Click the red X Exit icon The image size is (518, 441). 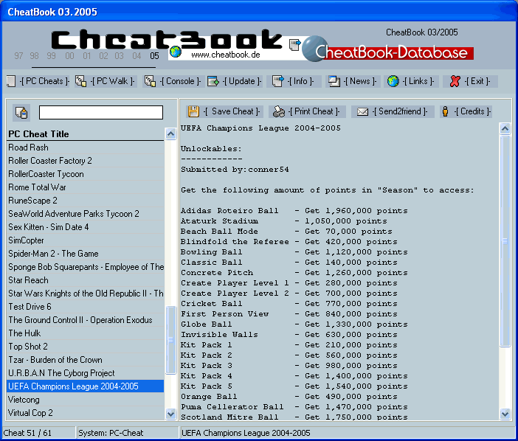[x=455, y=81]
